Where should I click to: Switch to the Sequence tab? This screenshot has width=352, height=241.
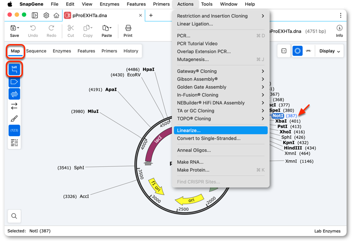tap(36, 51)
